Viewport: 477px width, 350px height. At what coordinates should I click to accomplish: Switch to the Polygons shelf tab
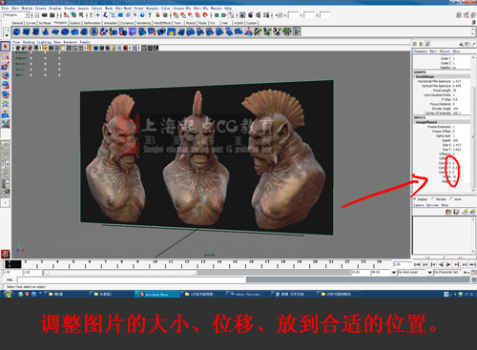60,23
